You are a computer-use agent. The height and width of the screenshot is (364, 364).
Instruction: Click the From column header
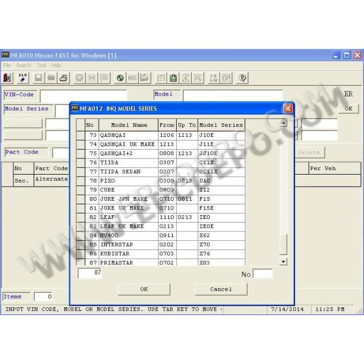pyautogui.click(x=167, y=125)
